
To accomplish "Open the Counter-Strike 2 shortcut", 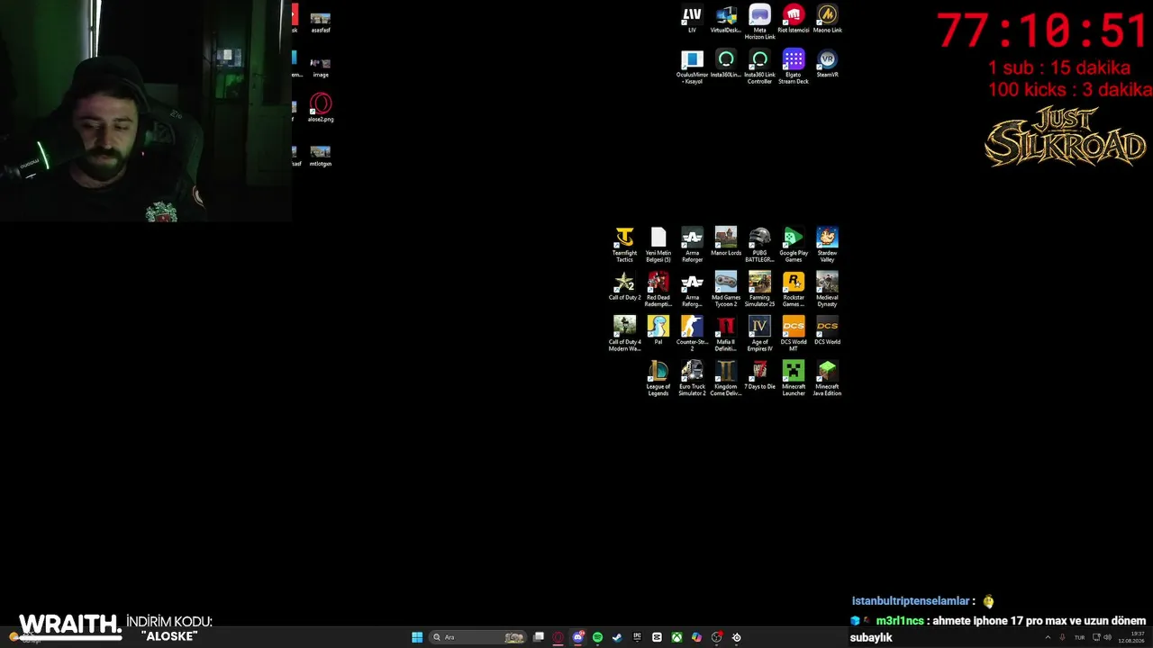I will 692,333.
